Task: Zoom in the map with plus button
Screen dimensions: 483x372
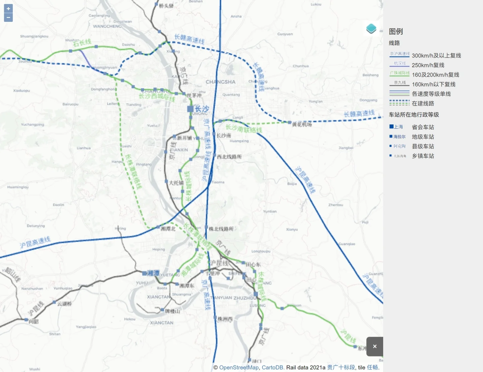Action: coord(8,9)
